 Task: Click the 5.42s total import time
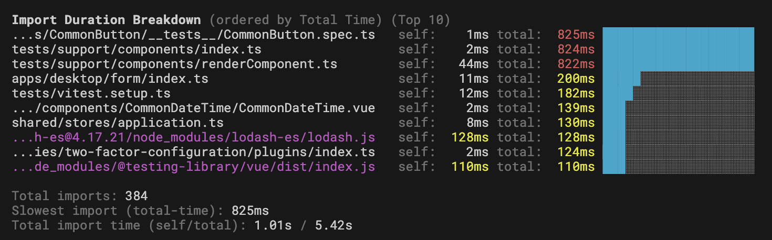333,226
